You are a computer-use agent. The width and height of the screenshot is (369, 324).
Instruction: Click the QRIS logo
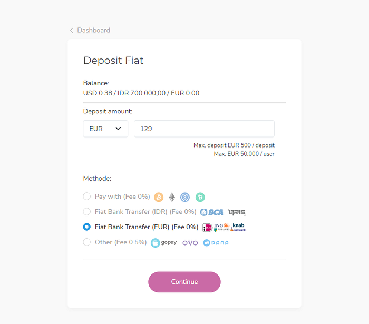pos(237,212)
